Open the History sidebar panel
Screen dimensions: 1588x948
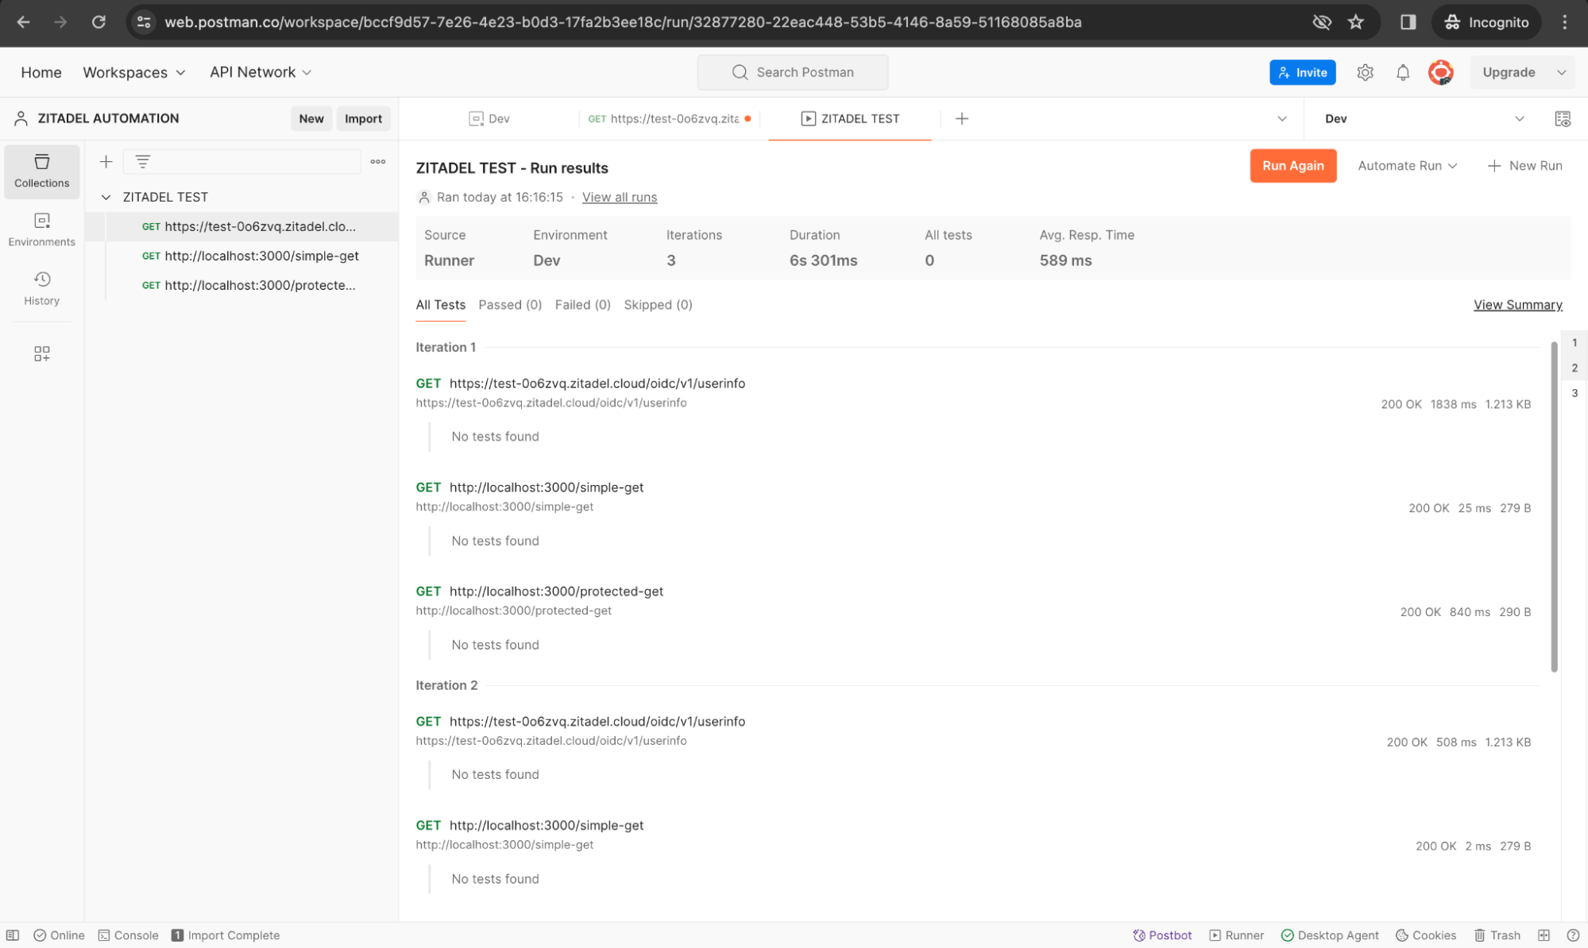[41, 287]
